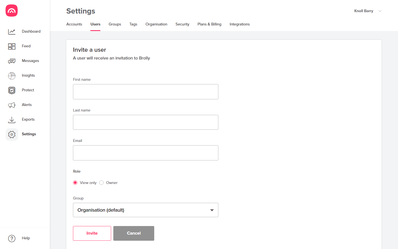Viewport: 398px width, 249px height.
Task: Open the Group dropdown
Action: [146, 210]
